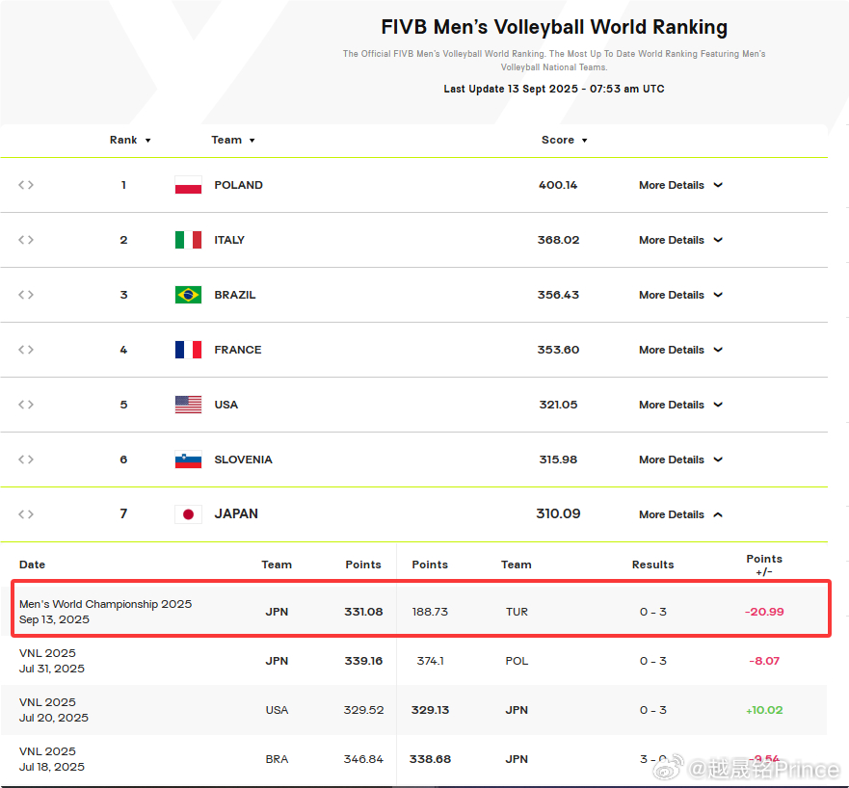
Task: Open the USA team name link
Action: pyautogui.click(x=226, y=405)
